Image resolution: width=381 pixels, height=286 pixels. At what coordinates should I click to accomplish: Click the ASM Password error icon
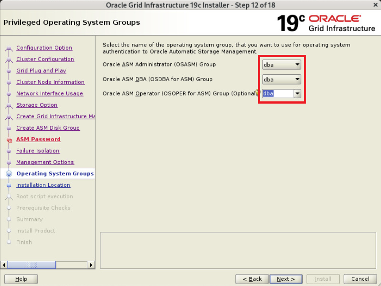9,140
